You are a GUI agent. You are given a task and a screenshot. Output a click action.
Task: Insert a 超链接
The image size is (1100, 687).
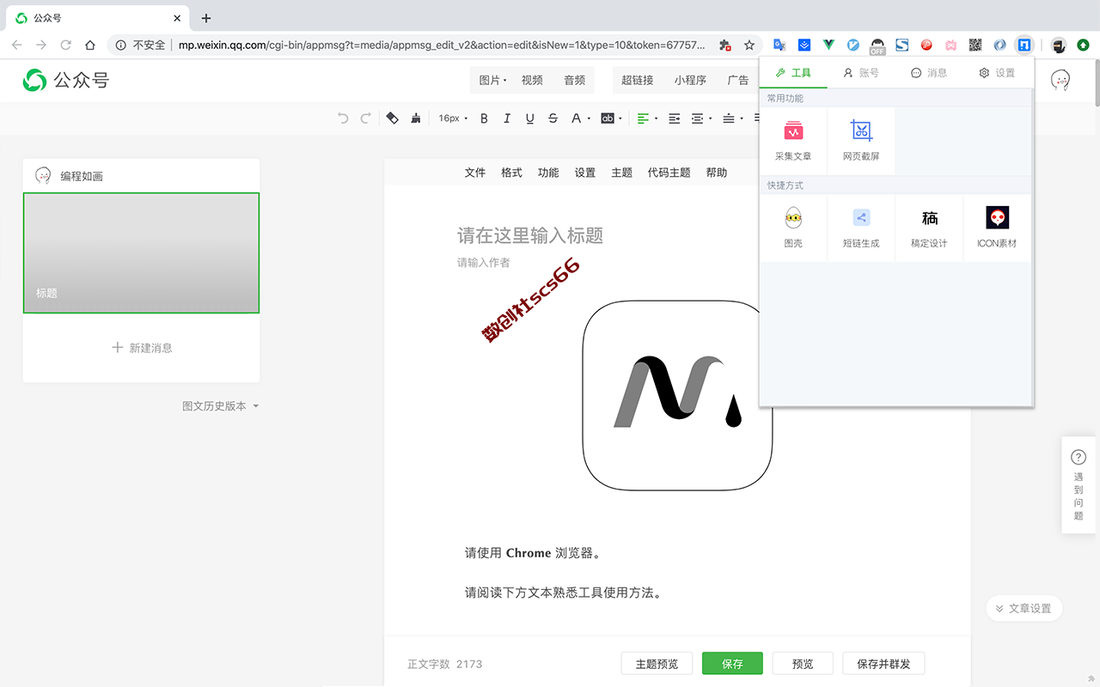(x=637, y=80)
